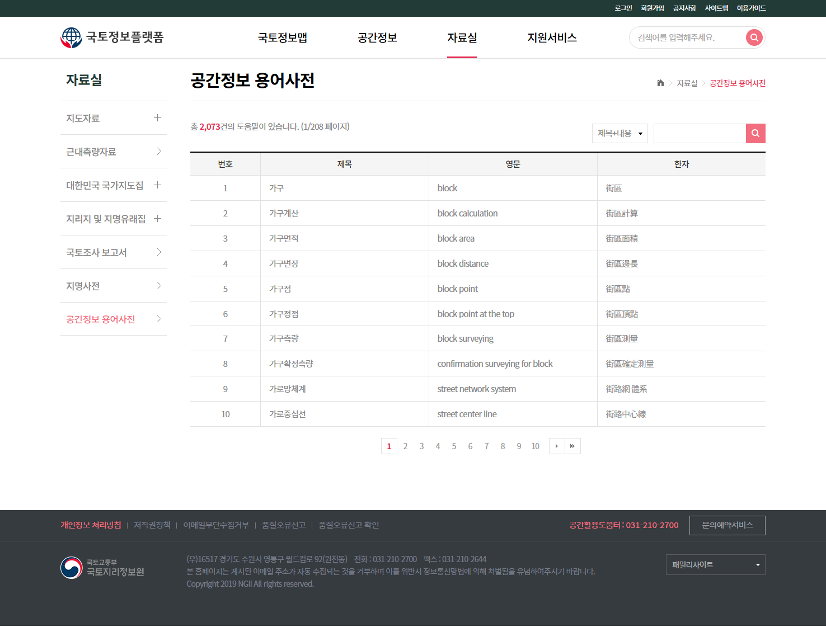This screenshot has height=627, width=826.
Task: Go to next page arrow in pagination
Action: tap(556, 446)
